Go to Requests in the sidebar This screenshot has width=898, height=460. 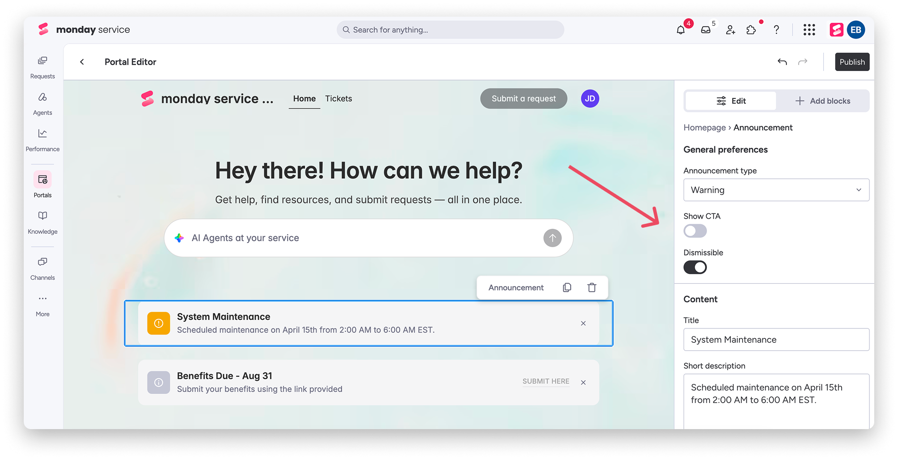coord(43,67)
